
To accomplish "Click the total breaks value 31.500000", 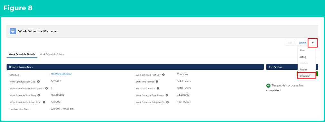I will click(x=183, y=95).
